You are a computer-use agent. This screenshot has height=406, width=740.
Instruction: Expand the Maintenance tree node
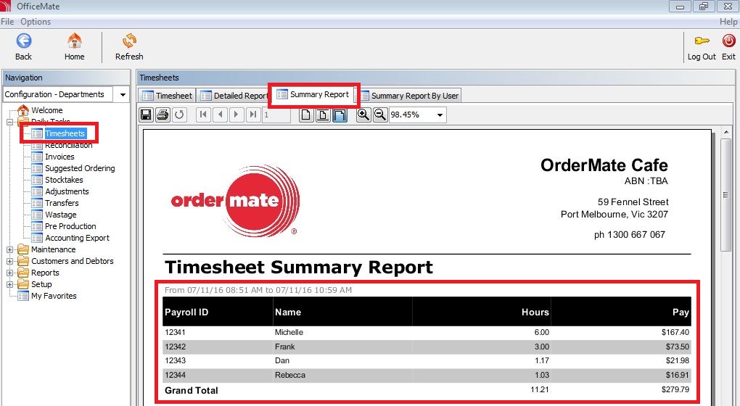click(9, 249)
